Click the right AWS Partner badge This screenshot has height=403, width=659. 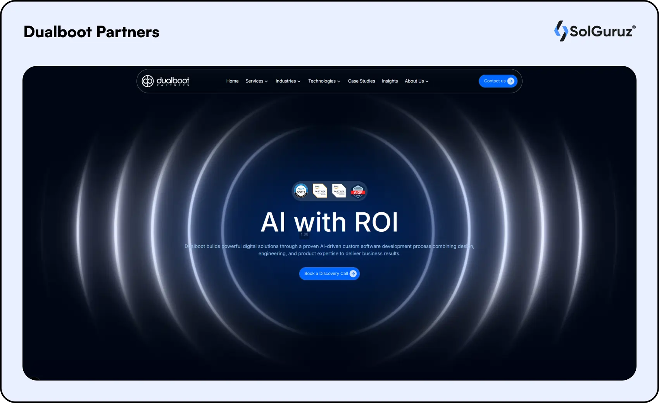339,191
